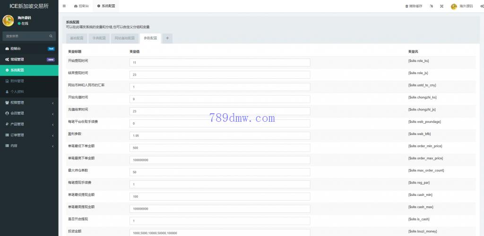The width and height of the screenshot is (484, 236).
Task: Open the 控制台 tab in top bar
Action: [x=81, y=6]
